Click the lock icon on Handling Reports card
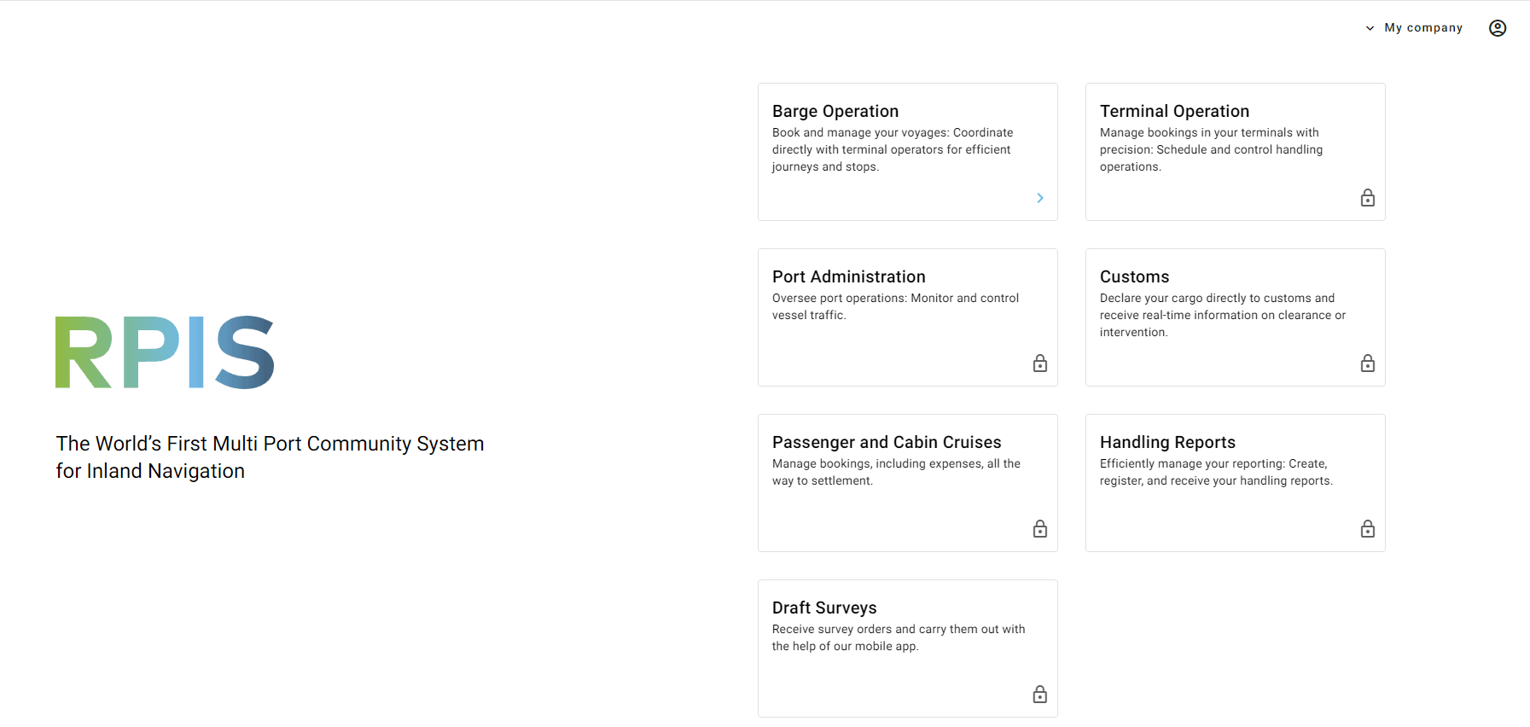This screenshot has width=1530, height=727. (1368, 529)
